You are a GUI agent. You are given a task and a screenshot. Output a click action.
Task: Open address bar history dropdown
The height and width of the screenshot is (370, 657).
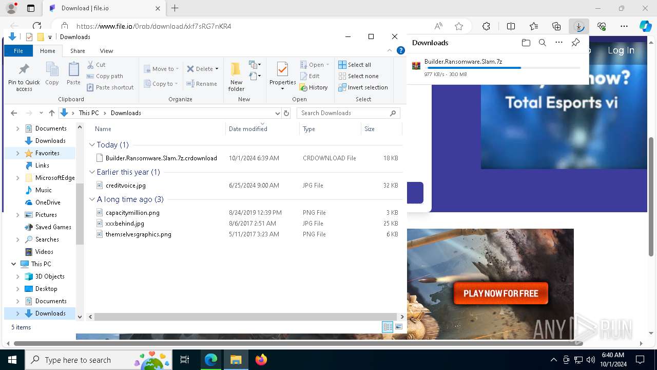(278, 113)
